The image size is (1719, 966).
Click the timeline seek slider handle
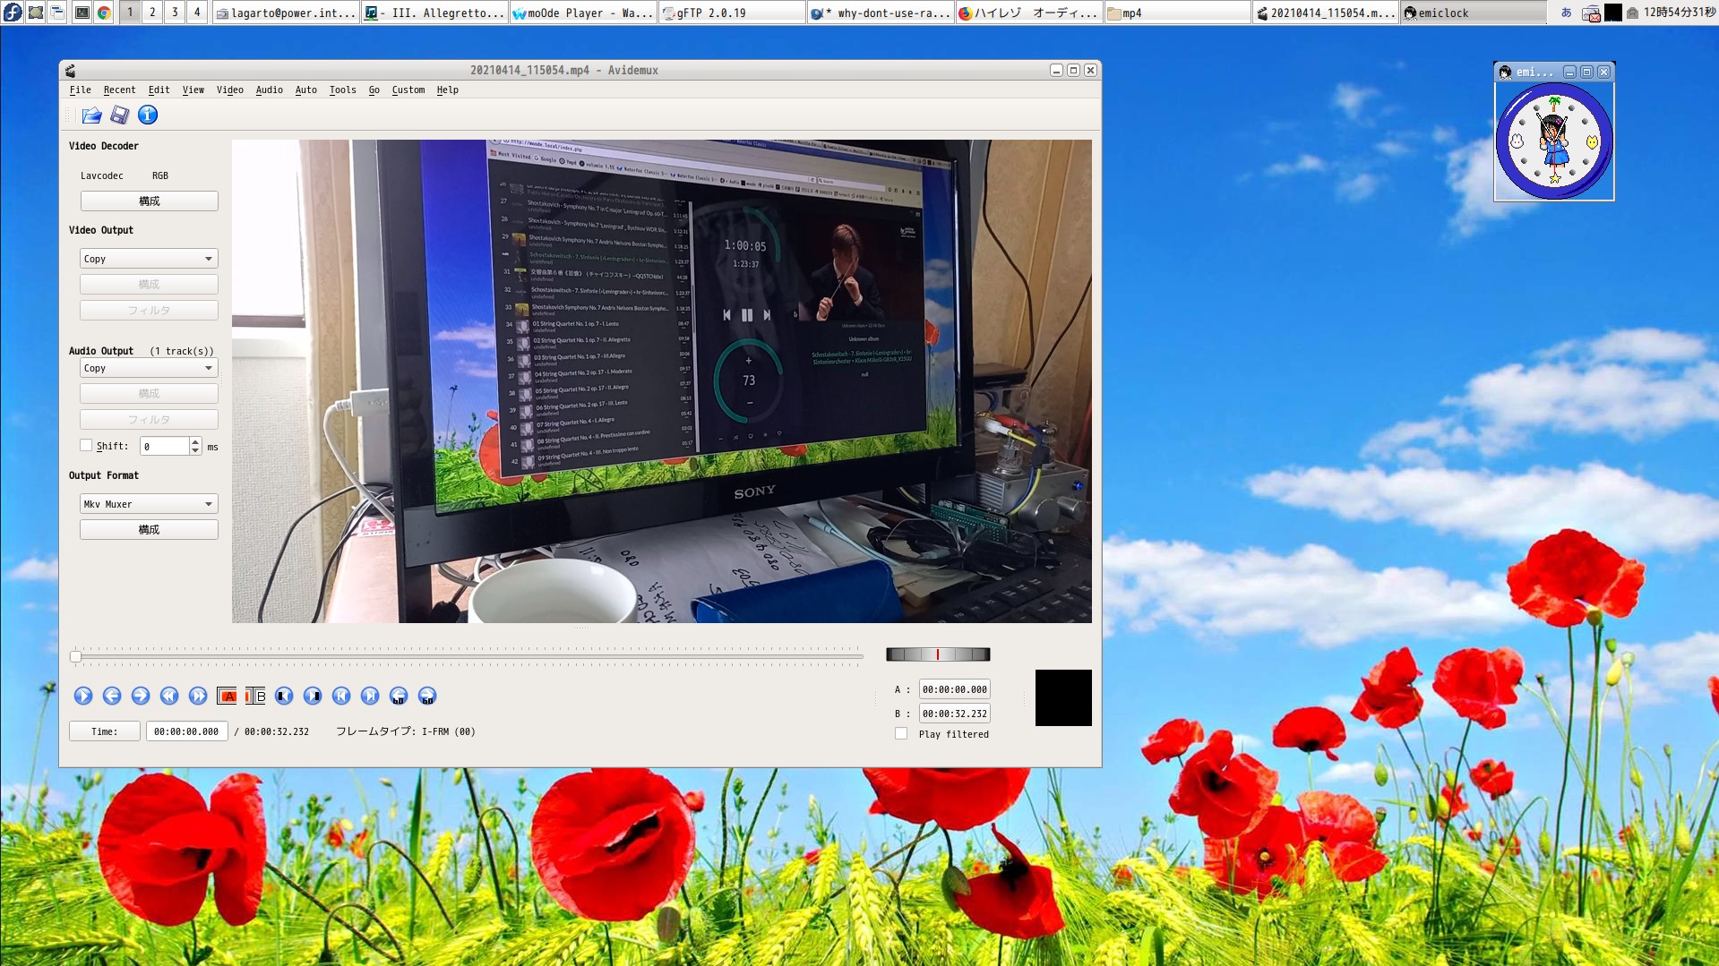coord(76,656)
